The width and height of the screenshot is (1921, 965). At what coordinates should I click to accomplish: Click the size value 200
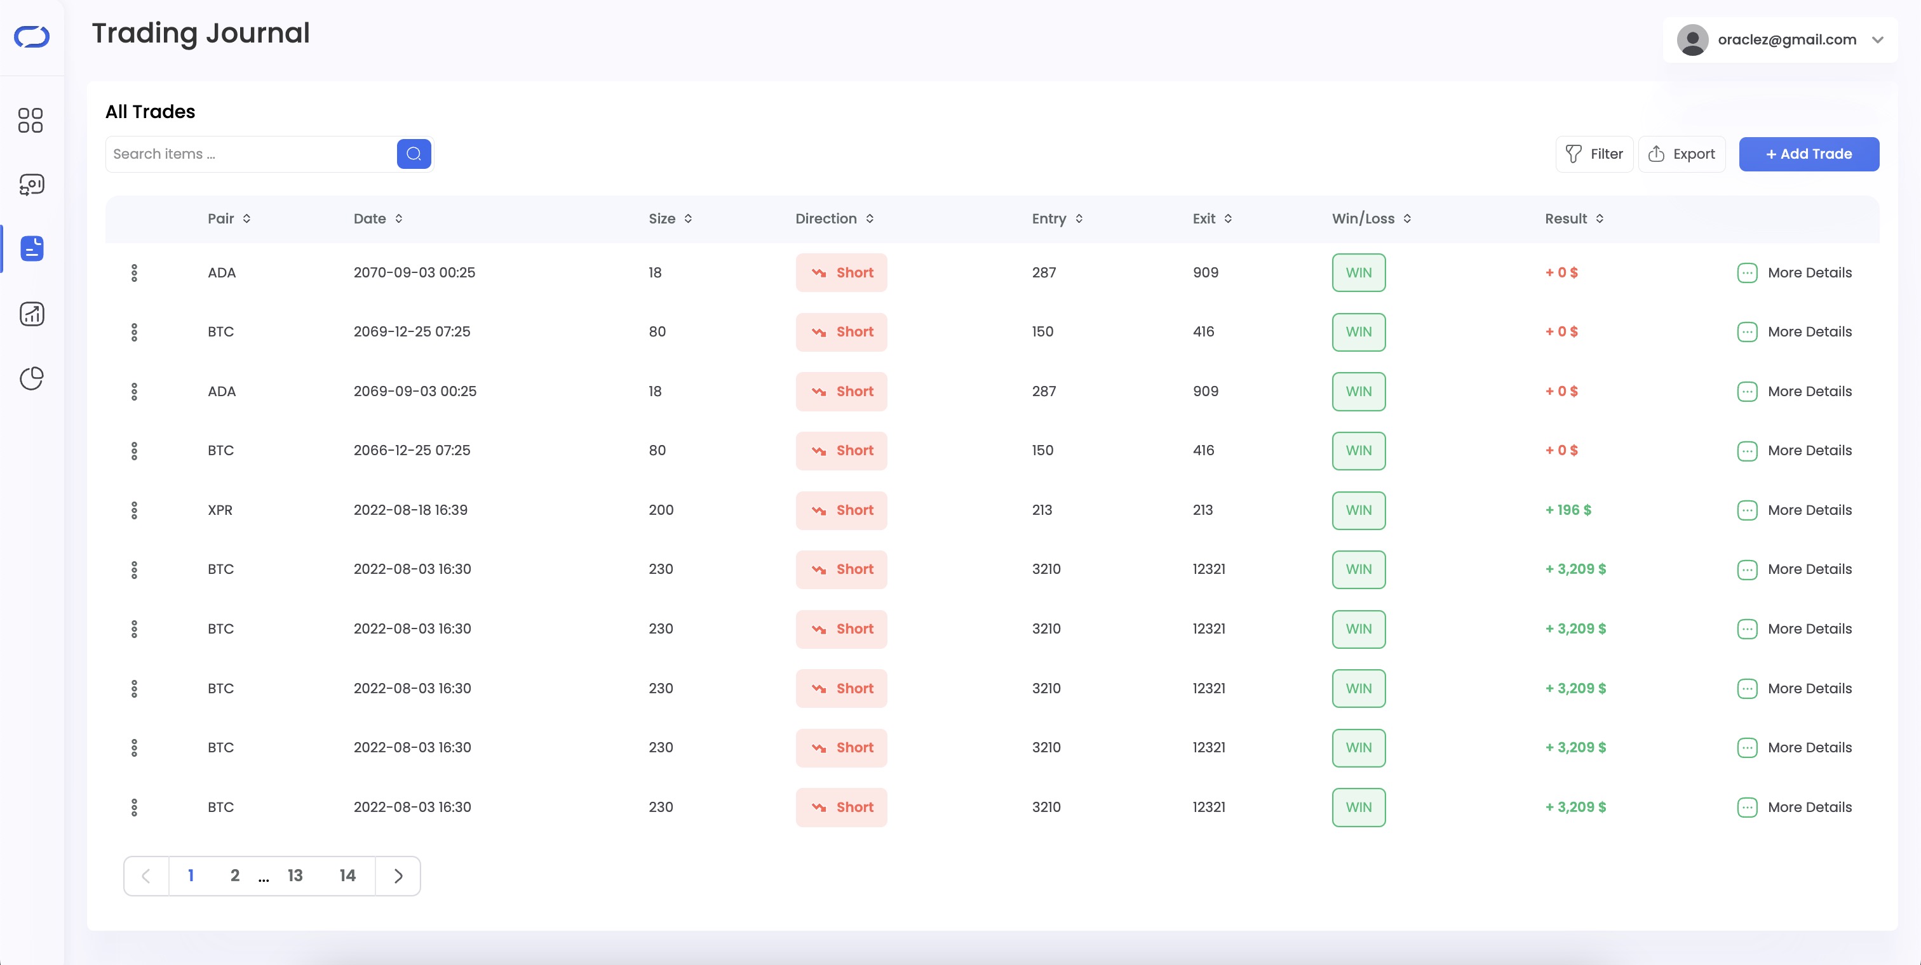661,510
